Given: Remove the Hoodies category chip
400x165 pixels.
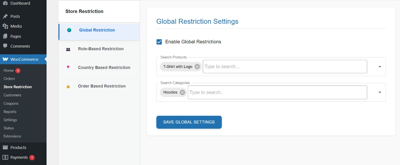Looking at the screenshot, I should click(182, 92).
